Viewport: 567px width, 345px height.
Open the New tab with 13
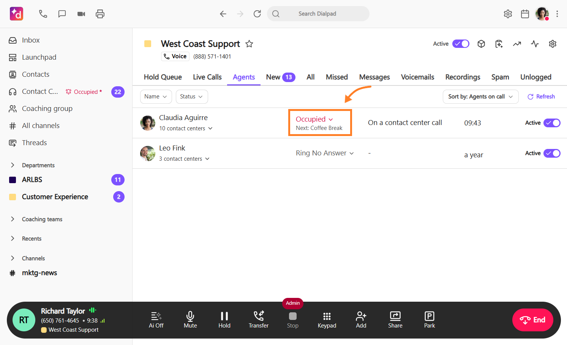coord(281,77)
